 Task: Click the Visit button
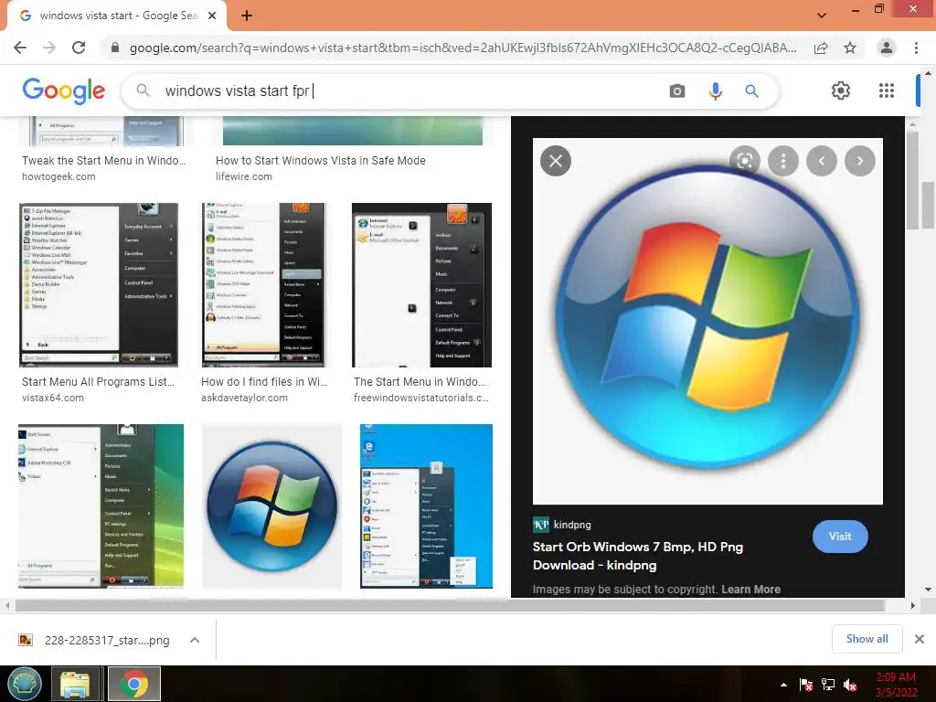click(840, 536)
